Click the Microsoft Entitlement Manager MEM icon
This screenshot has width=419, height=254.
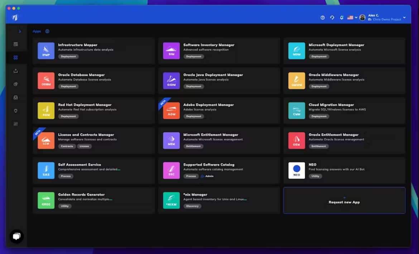coord(171,140)
